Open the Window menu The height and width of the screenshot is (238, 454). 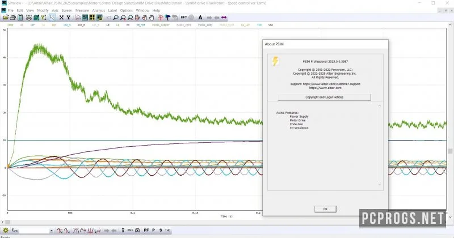142,10
